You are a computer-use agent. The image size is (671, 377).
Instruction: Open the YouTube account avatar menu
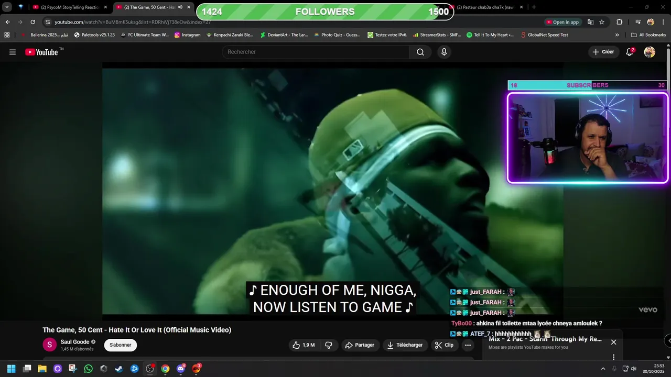(x=650, y=52)
